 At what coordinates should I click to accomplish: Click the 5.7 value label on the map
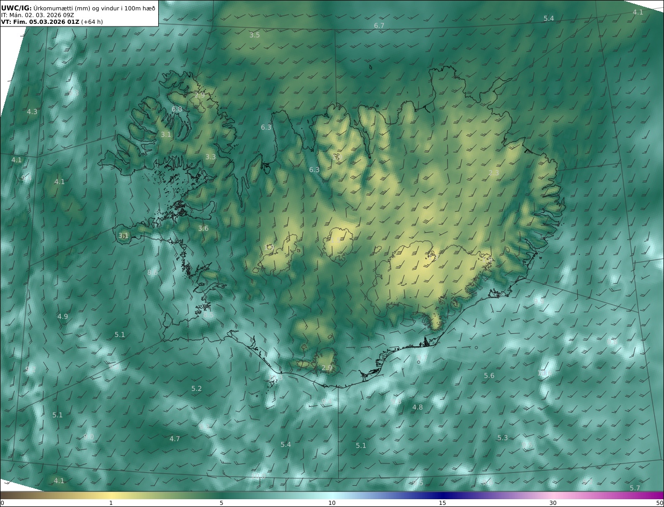[635, 488]
